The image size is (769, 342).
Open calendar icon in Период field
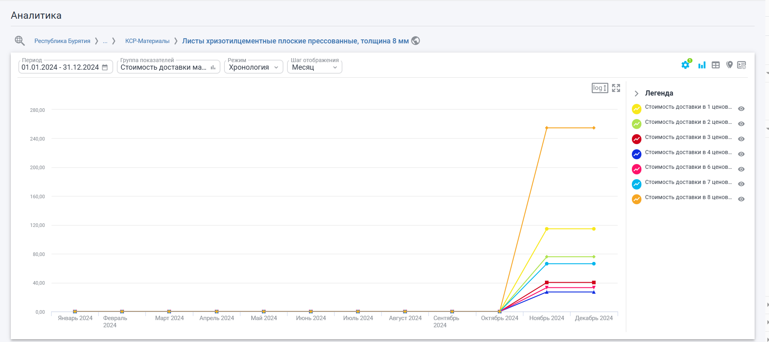click(x=105, y=67)
